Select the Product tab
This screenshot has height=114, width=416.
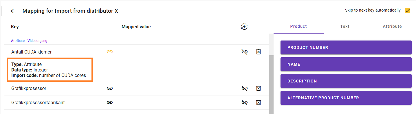[298, 26]
